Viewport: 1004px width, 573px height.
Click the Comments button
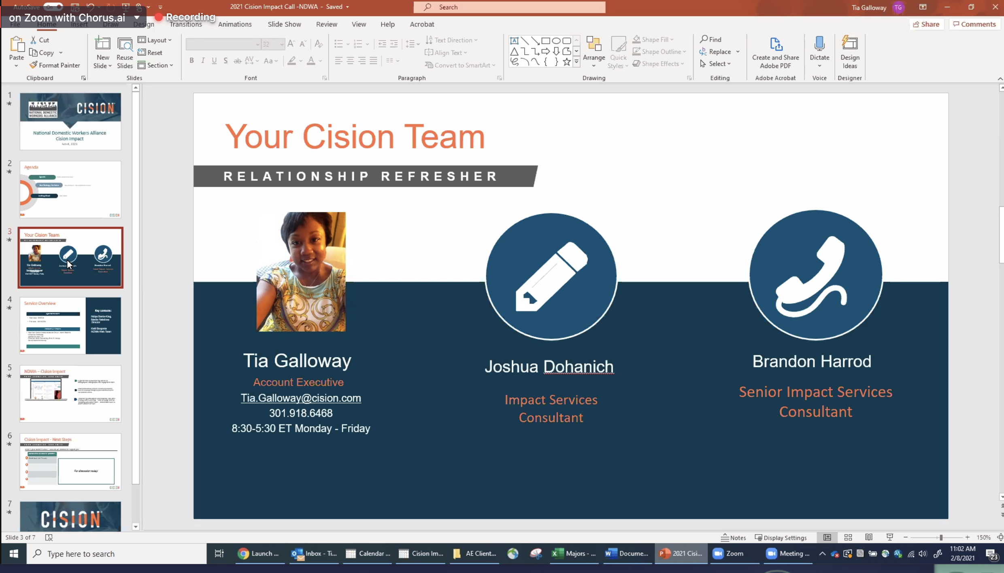(974, 24)
